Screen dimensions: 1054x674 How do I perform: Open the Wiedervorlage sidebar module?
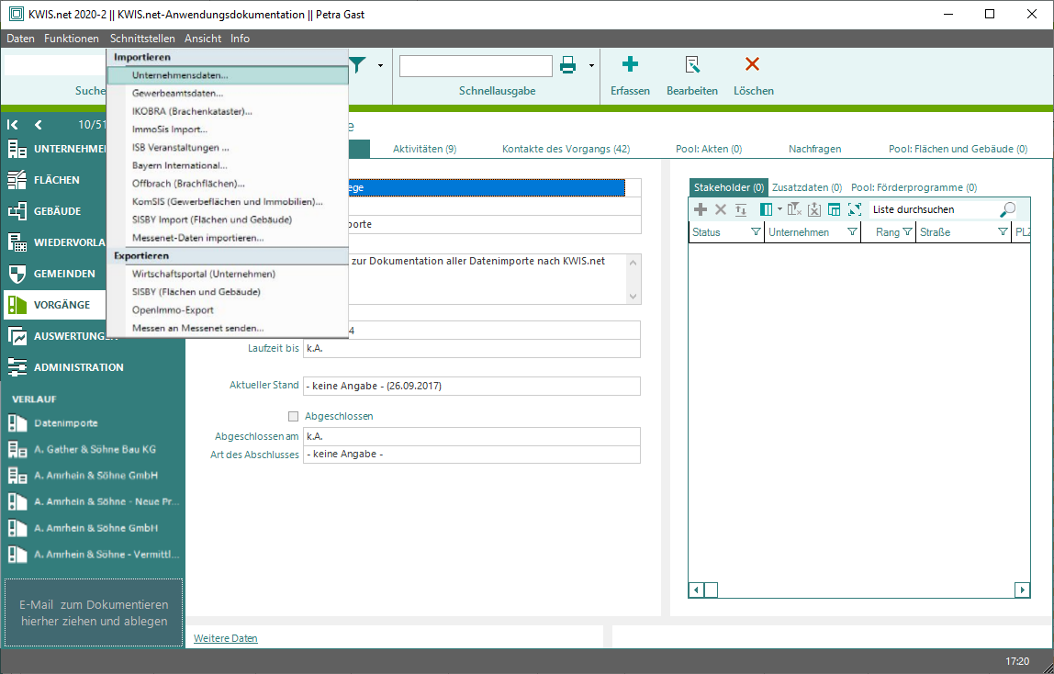(x=54, y=242)
